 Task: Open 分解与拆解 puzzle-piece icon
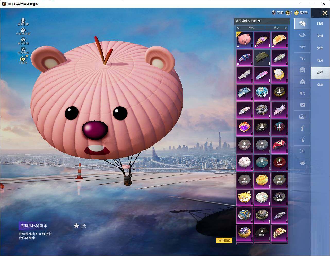[x=23, y=31]
